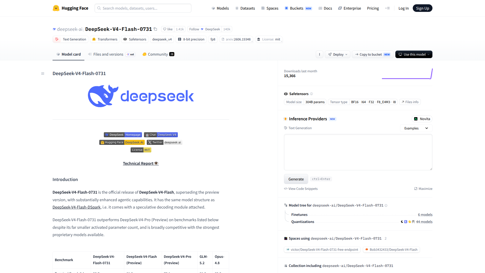Open View Code Snippets
Image resolution: width=485 pixels, height=273 pixels.
click(x=301, y=189)
